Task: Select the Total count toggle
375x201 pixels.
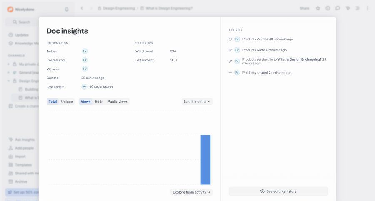Action: tap(52, 102)
